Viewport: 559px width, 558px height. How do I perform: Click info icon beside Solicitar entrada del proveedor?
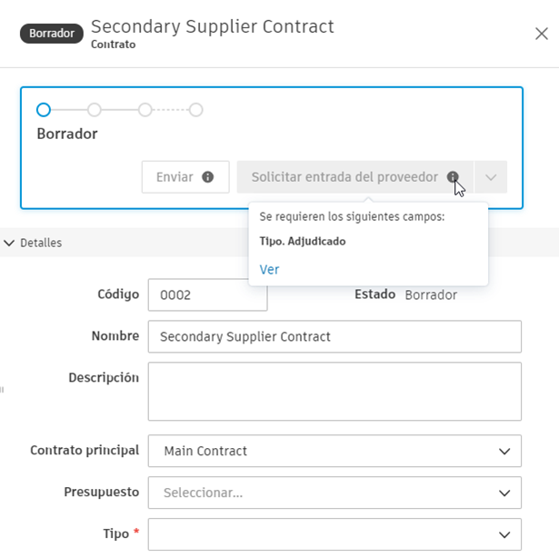tap(453, 177)
